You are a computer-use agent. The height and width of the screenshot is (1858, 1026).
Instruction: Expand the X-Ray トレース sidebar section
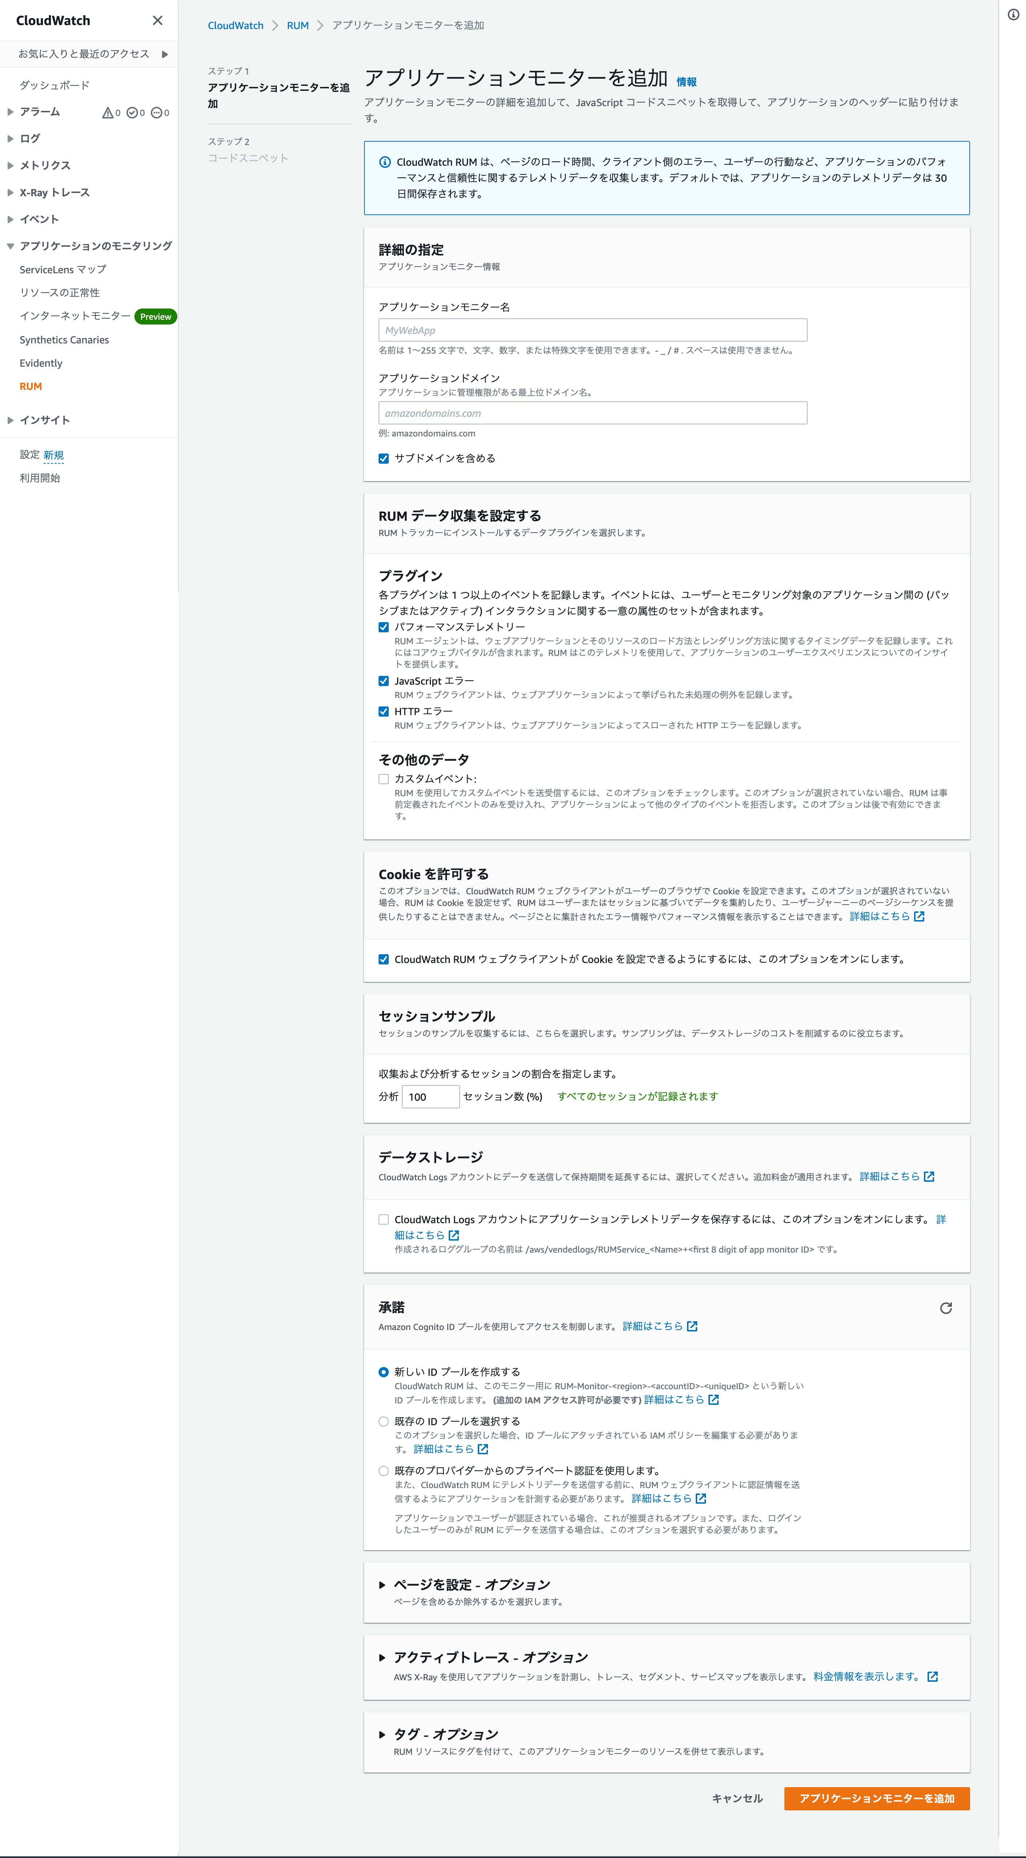click(10, 193)
